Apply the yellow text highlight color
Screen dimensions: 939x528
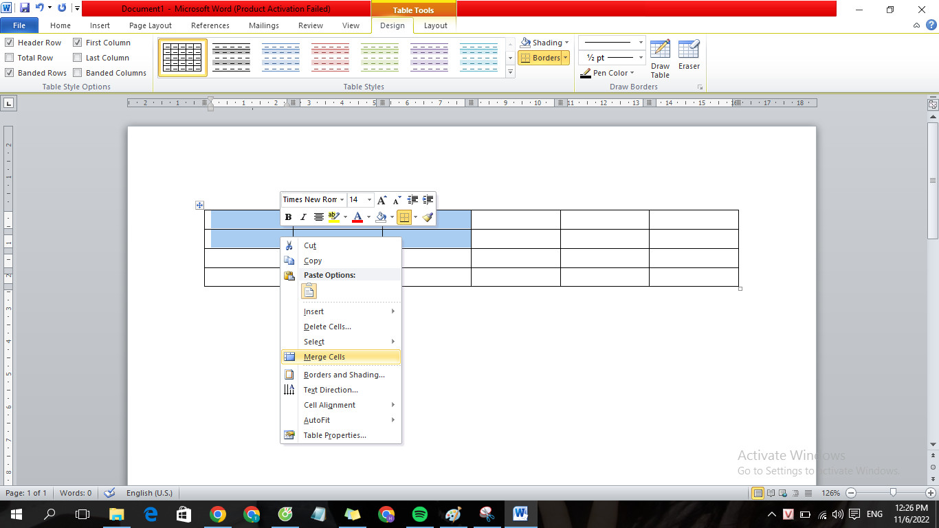coord(334,217)
